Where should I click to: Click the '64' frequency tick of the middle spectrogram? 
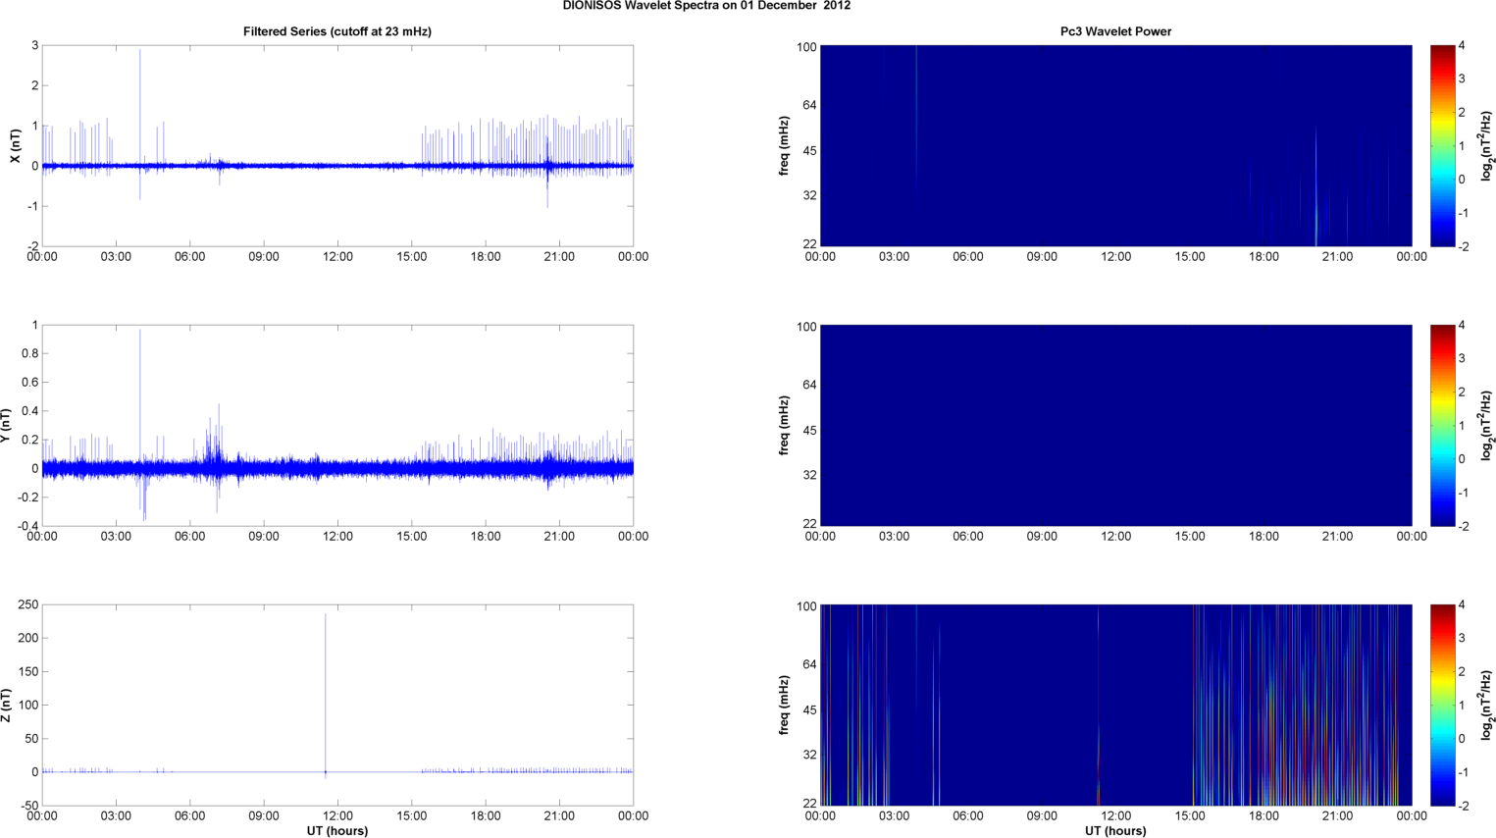coord(810,385)
